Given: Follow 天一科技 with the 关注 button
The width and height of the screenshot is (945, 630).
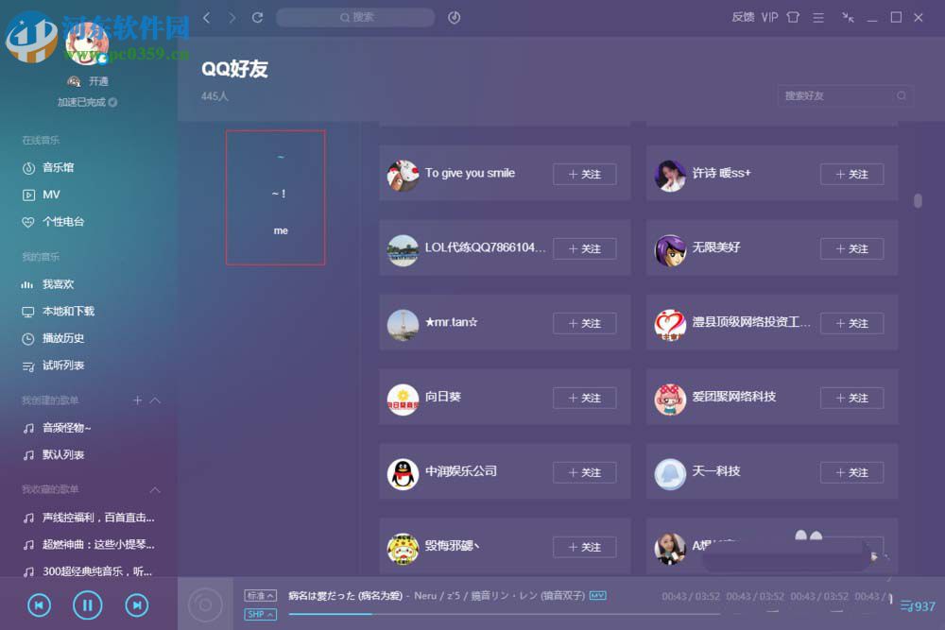Looking at the screenshot, I should coord(850,472).
